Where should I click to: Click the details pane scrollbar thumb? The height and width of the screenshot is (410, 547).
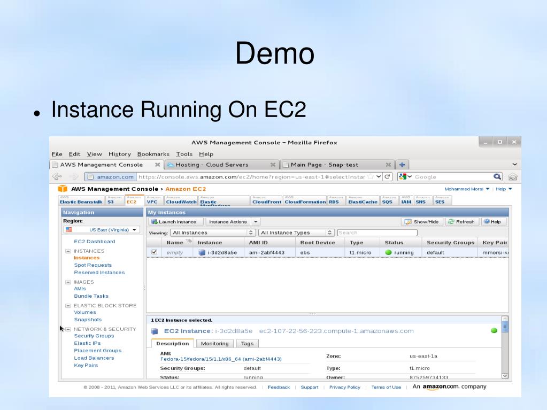pyautogui.click(x=505, y=327)
